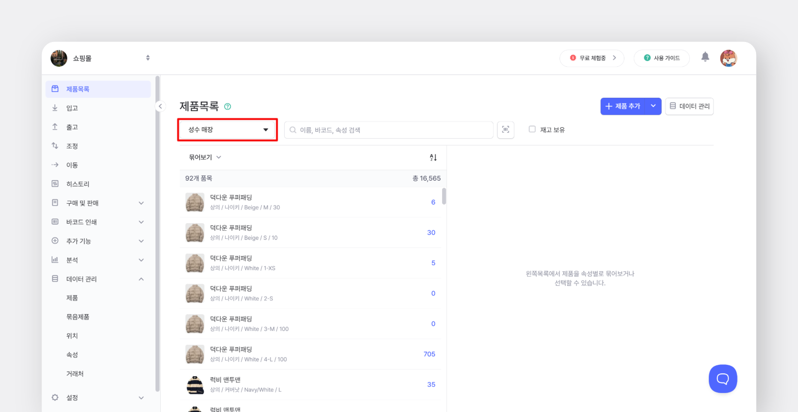Click the barcode scan icon button

[x=506, y=130]
